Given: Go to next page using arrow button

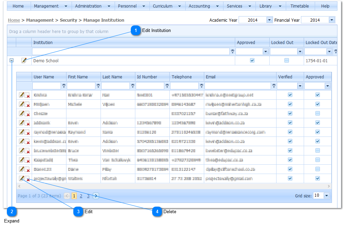Looking at the screenshot, I should 96,196.
